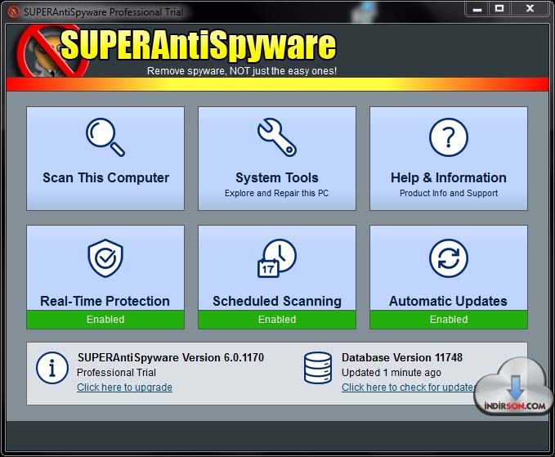
Task: Click 'Updated 1 minute ago' text
Action: point(392,373)
